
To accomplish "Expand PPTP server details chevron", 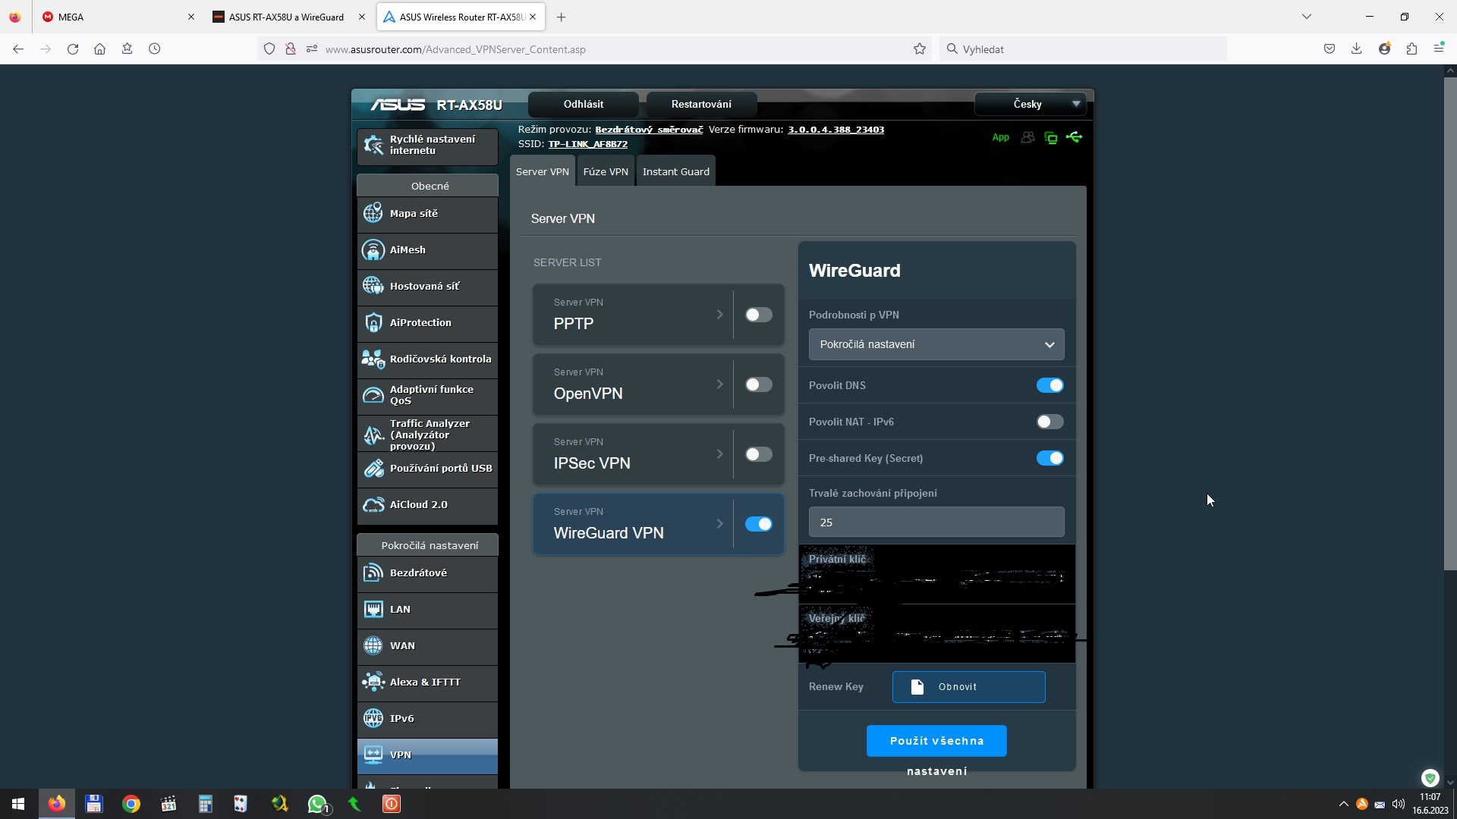I will click(x=719, y=315).
